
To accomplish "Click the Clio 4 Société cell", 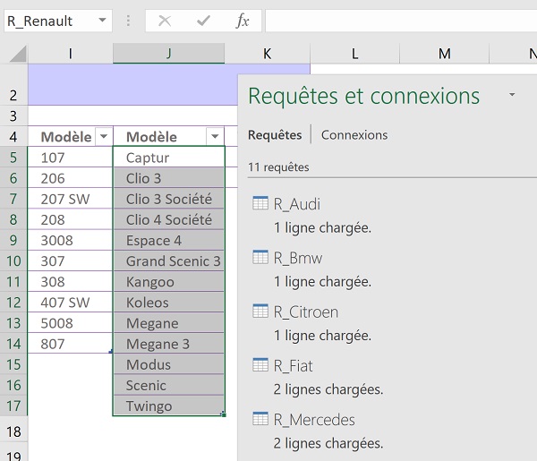I will pyautogui.click(x=169, y=219).
